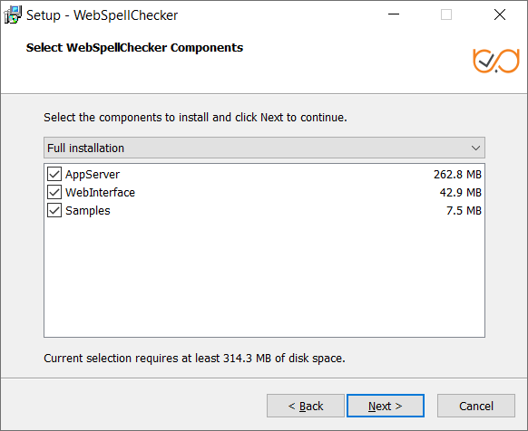Viewport: 528px width, 431px height.
Task: Toggle the WebInterface checkbox
Action: (x=54, y=192)
